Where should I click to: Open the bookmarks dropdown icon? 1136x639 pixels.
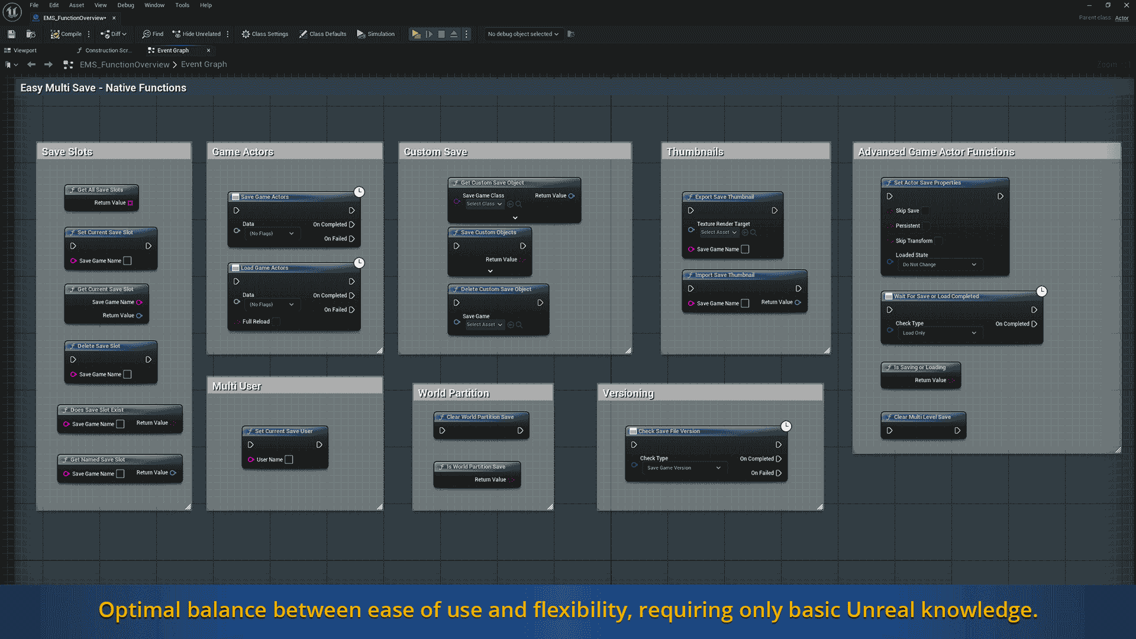pyautogui.click(x=11, y=64)
